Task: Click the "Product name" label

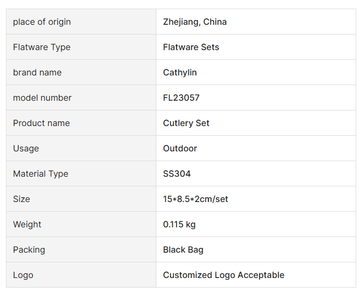Action: point(41,123)
